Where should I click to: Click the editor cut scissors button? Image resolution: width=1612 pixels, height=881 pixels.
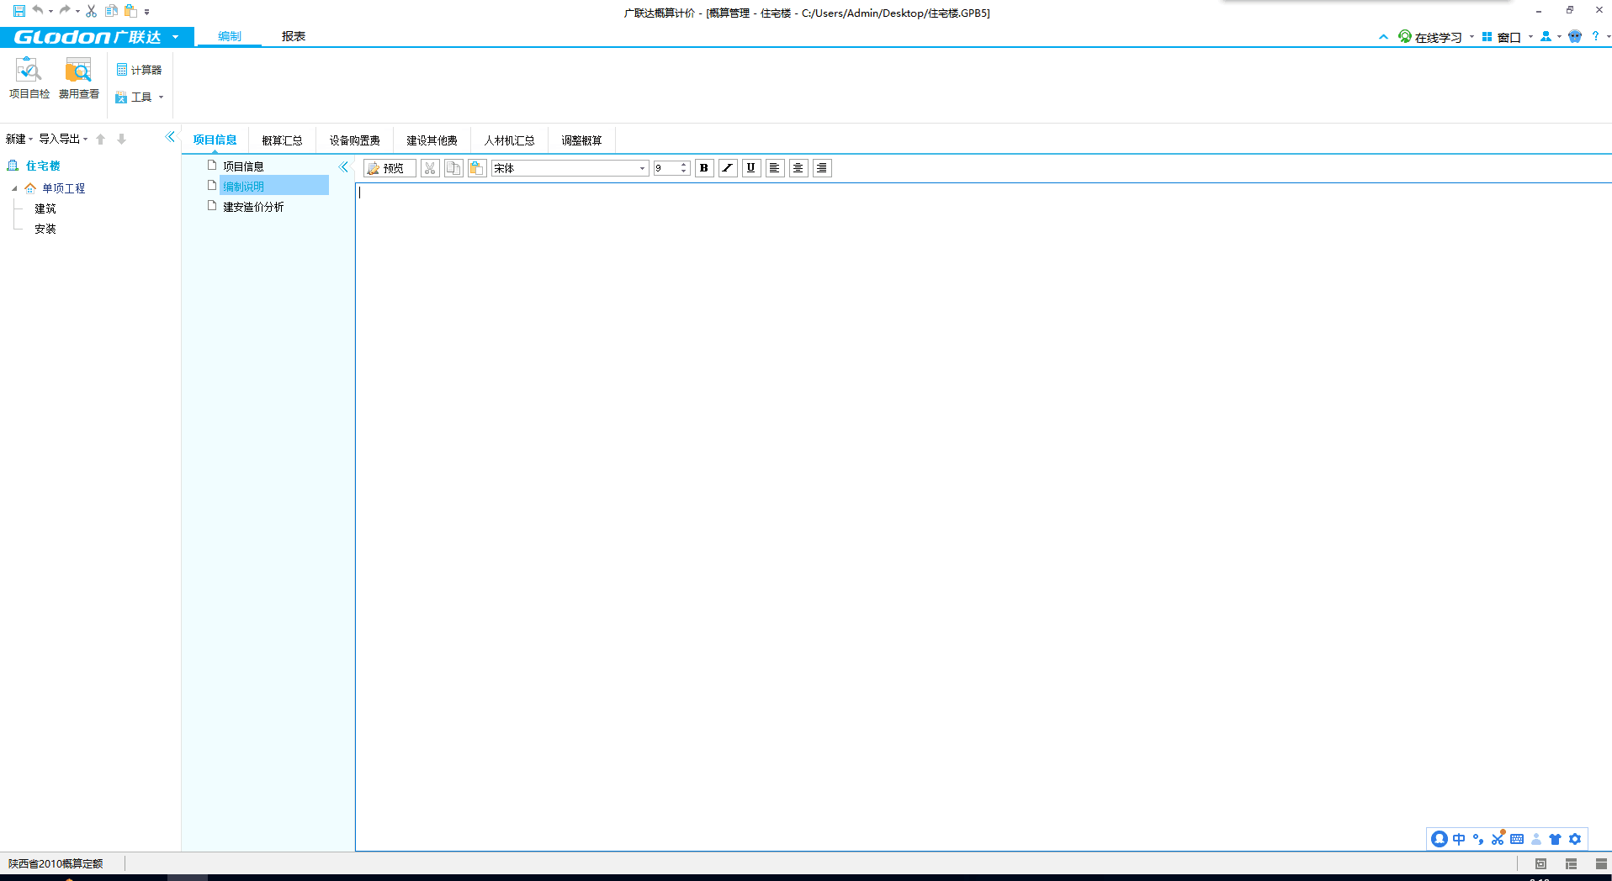(x=430, y=168)
